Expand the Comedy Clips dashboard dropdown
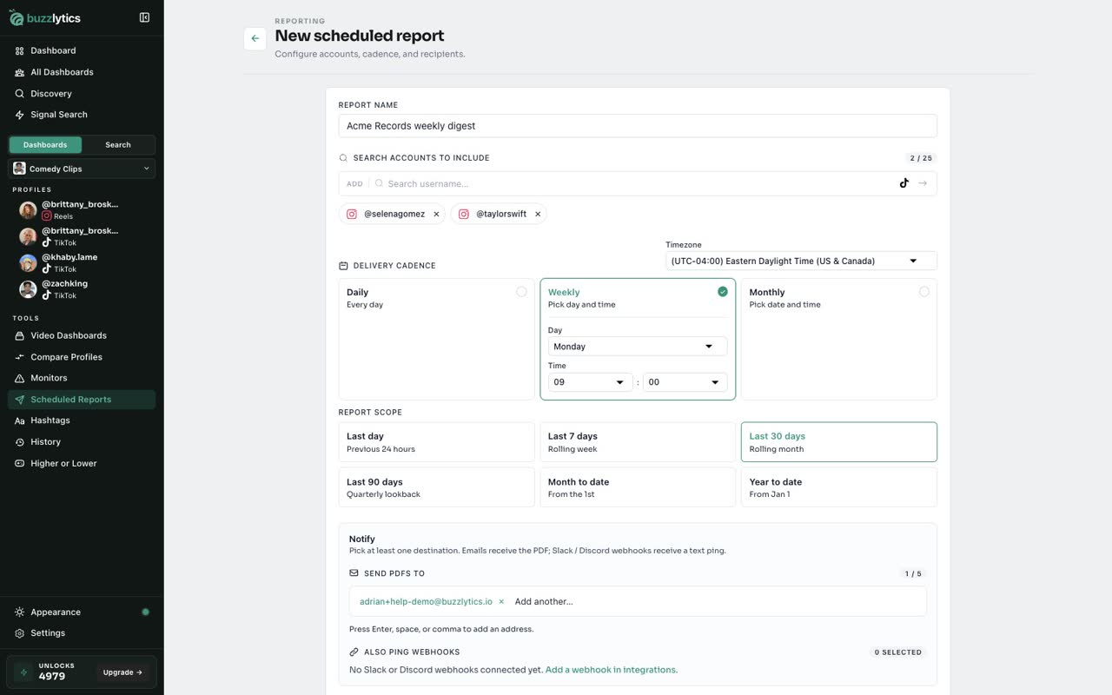 pos(82,169)
